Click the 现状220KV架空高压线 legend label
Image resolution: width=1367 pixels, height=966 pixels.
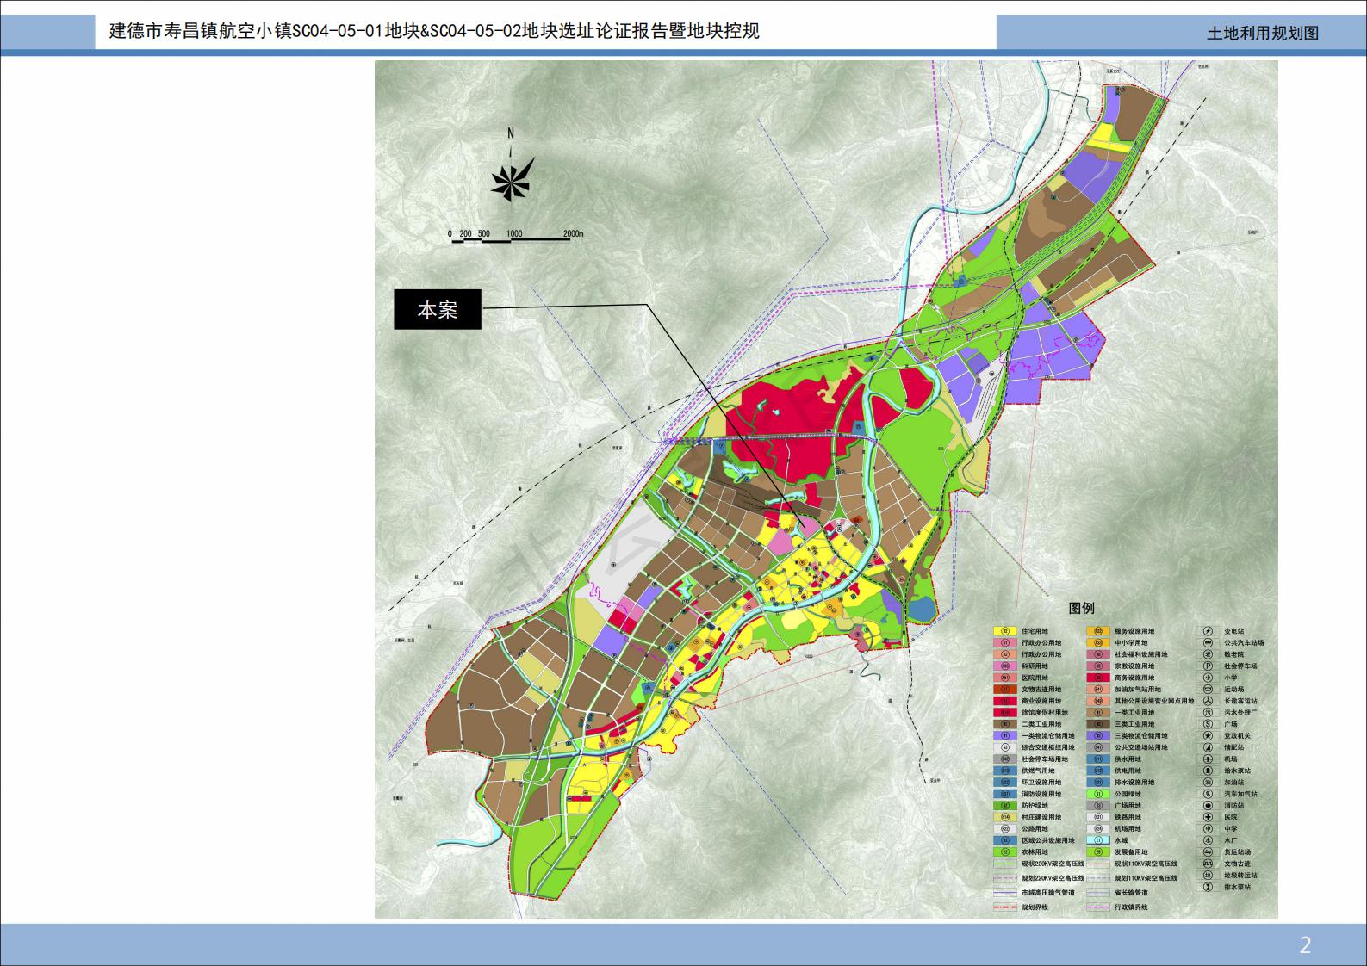coord(1053,864)
